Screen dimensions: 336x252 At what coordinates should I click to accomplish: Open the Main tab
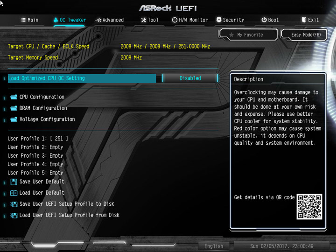pos(30,20)
